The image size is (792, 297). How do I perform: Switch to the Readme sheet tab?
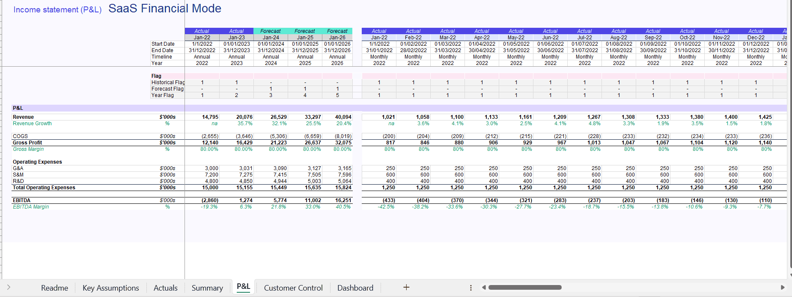point(54,288)
